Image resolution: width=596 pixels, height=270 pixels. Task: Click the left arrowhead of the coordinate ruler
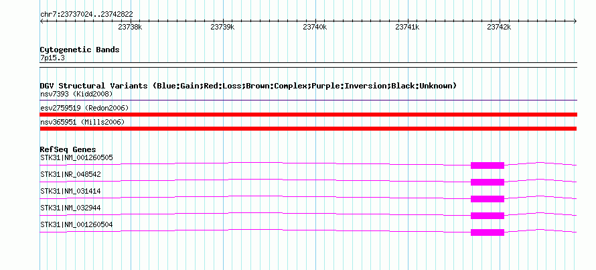tap(42, 21)
